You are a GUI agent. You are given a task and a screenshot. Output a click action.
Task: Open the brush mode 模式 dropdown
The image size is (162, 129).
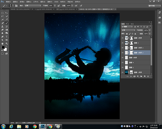pos(33,5)
